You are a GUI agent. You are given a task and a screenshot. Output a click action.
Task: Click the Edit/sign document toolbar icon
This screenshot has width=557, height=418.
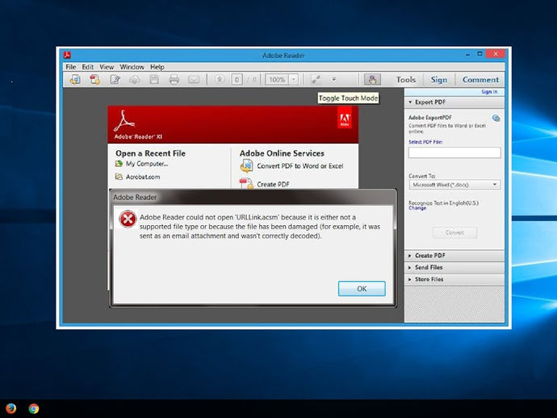[115, 79]
